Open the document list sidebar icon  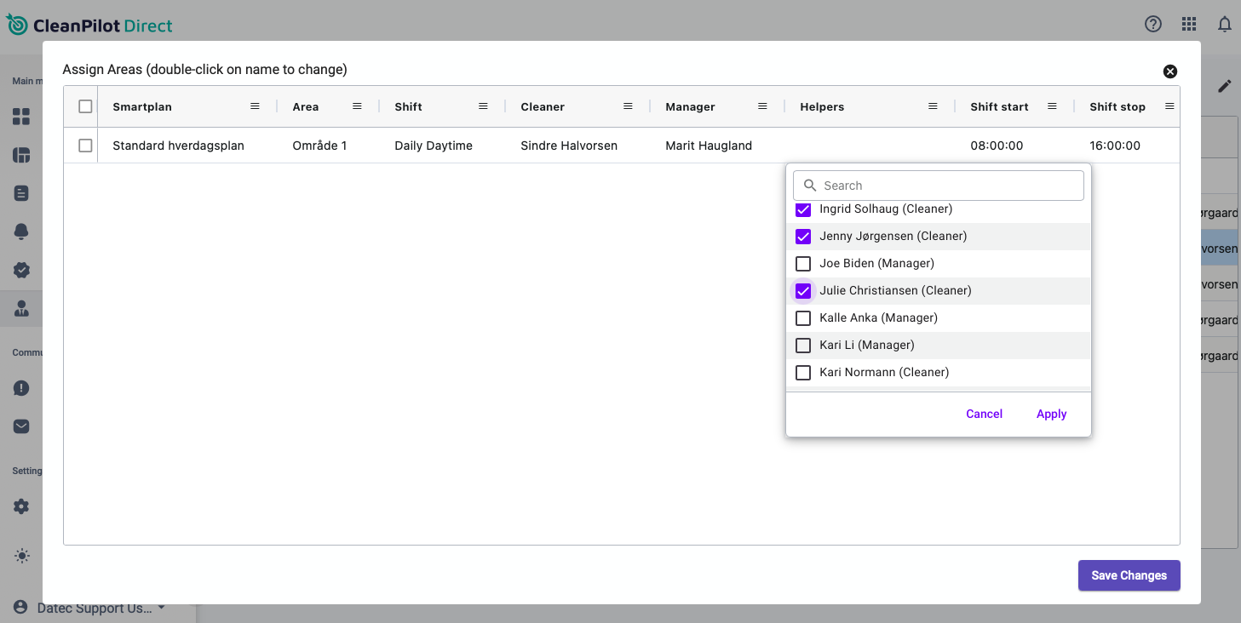tap(21, 193)
